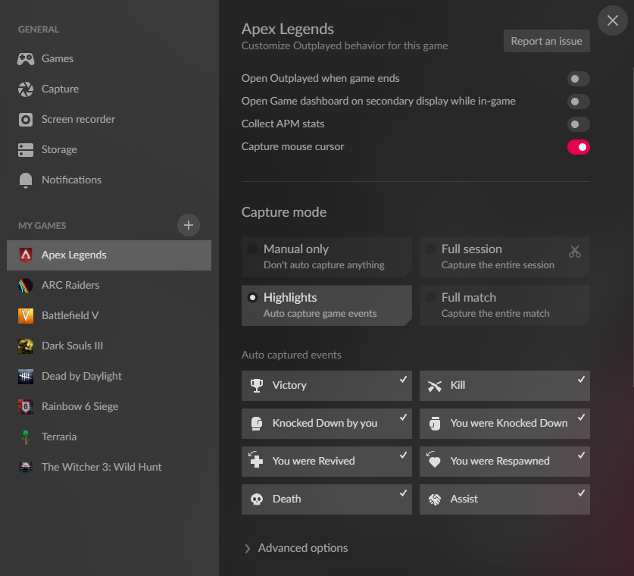
Task: Add a new game with plus icon
Action: point(189,225)
